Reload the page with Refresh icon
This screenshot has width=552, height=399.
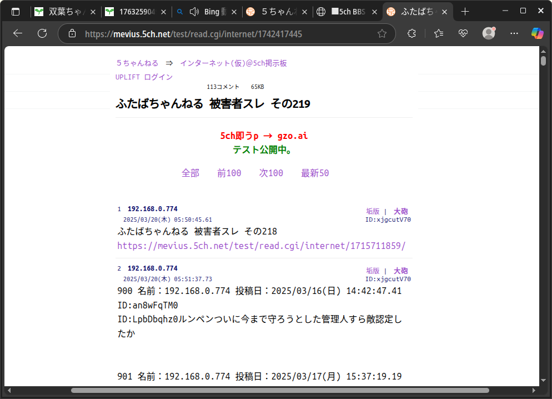(42, 33)
